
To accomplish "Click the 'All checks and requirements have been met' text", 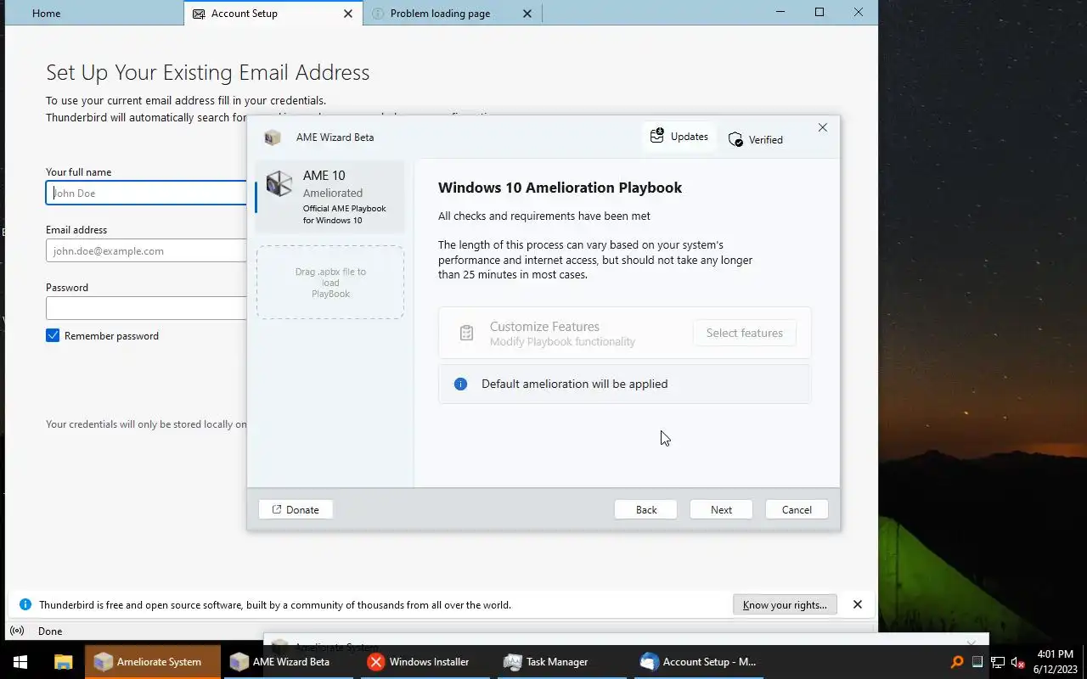I will 544,216.
